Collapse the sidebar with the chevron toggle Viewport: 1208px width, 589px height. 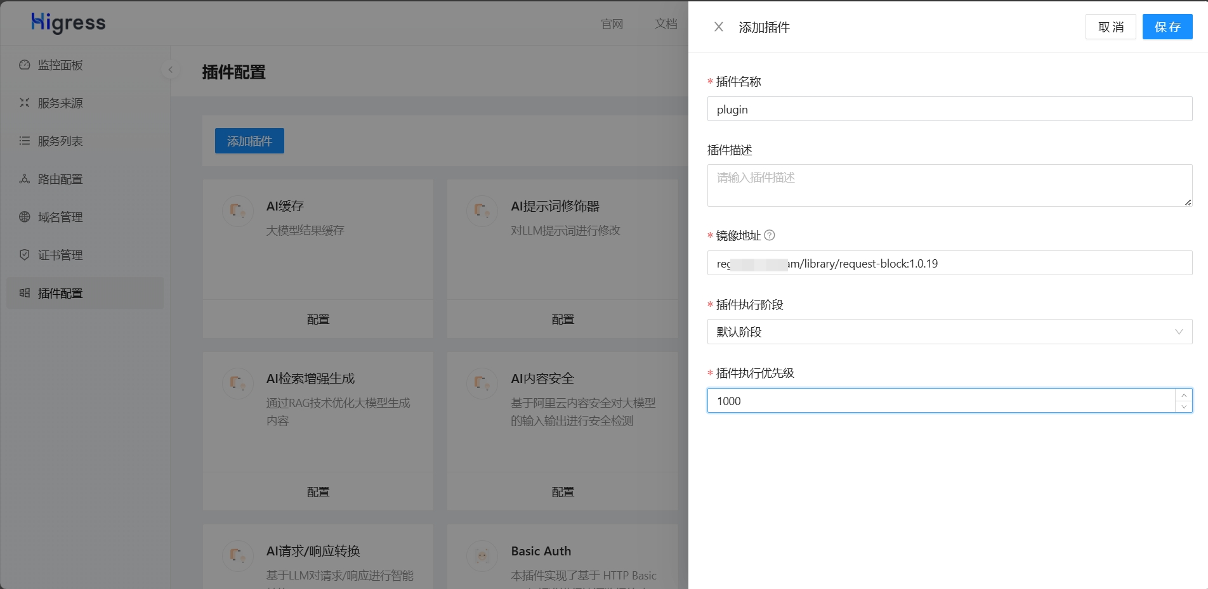170,70
